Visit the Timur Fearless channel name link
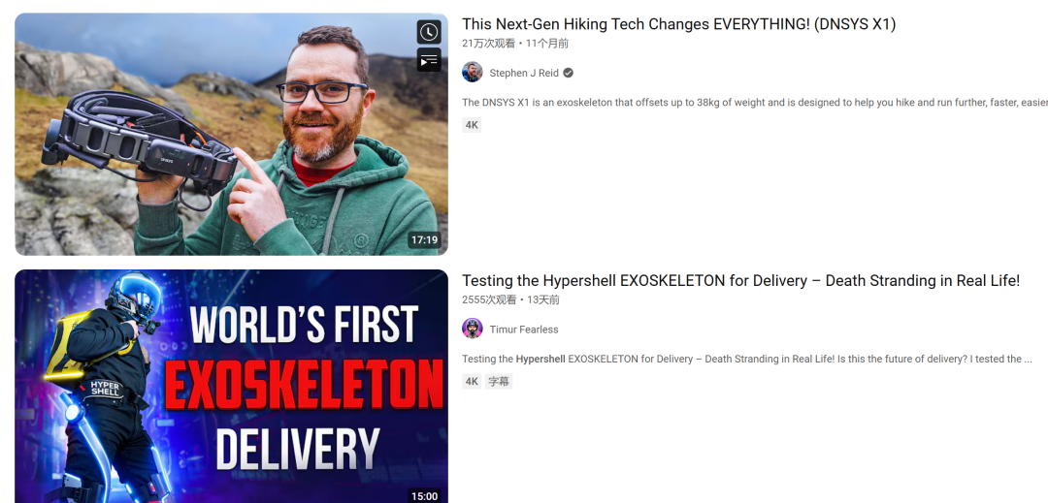 (524, 330)
